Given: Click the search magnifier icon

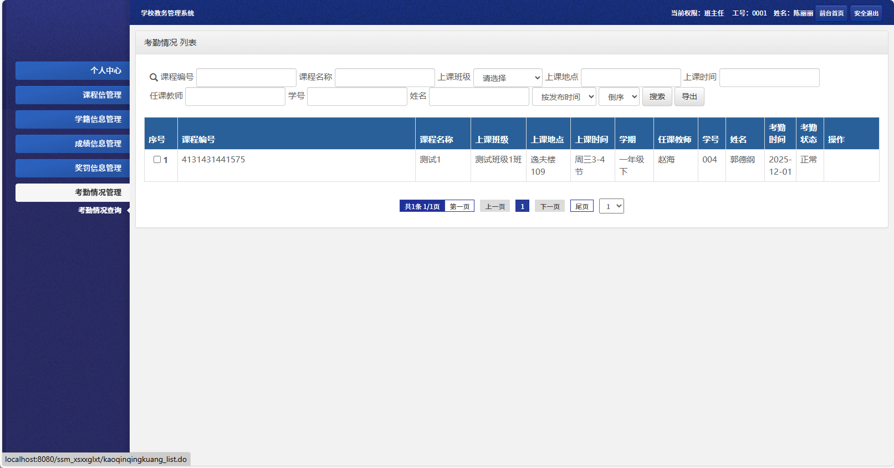Looking at the screenshot, I should (x=154, y=78).
